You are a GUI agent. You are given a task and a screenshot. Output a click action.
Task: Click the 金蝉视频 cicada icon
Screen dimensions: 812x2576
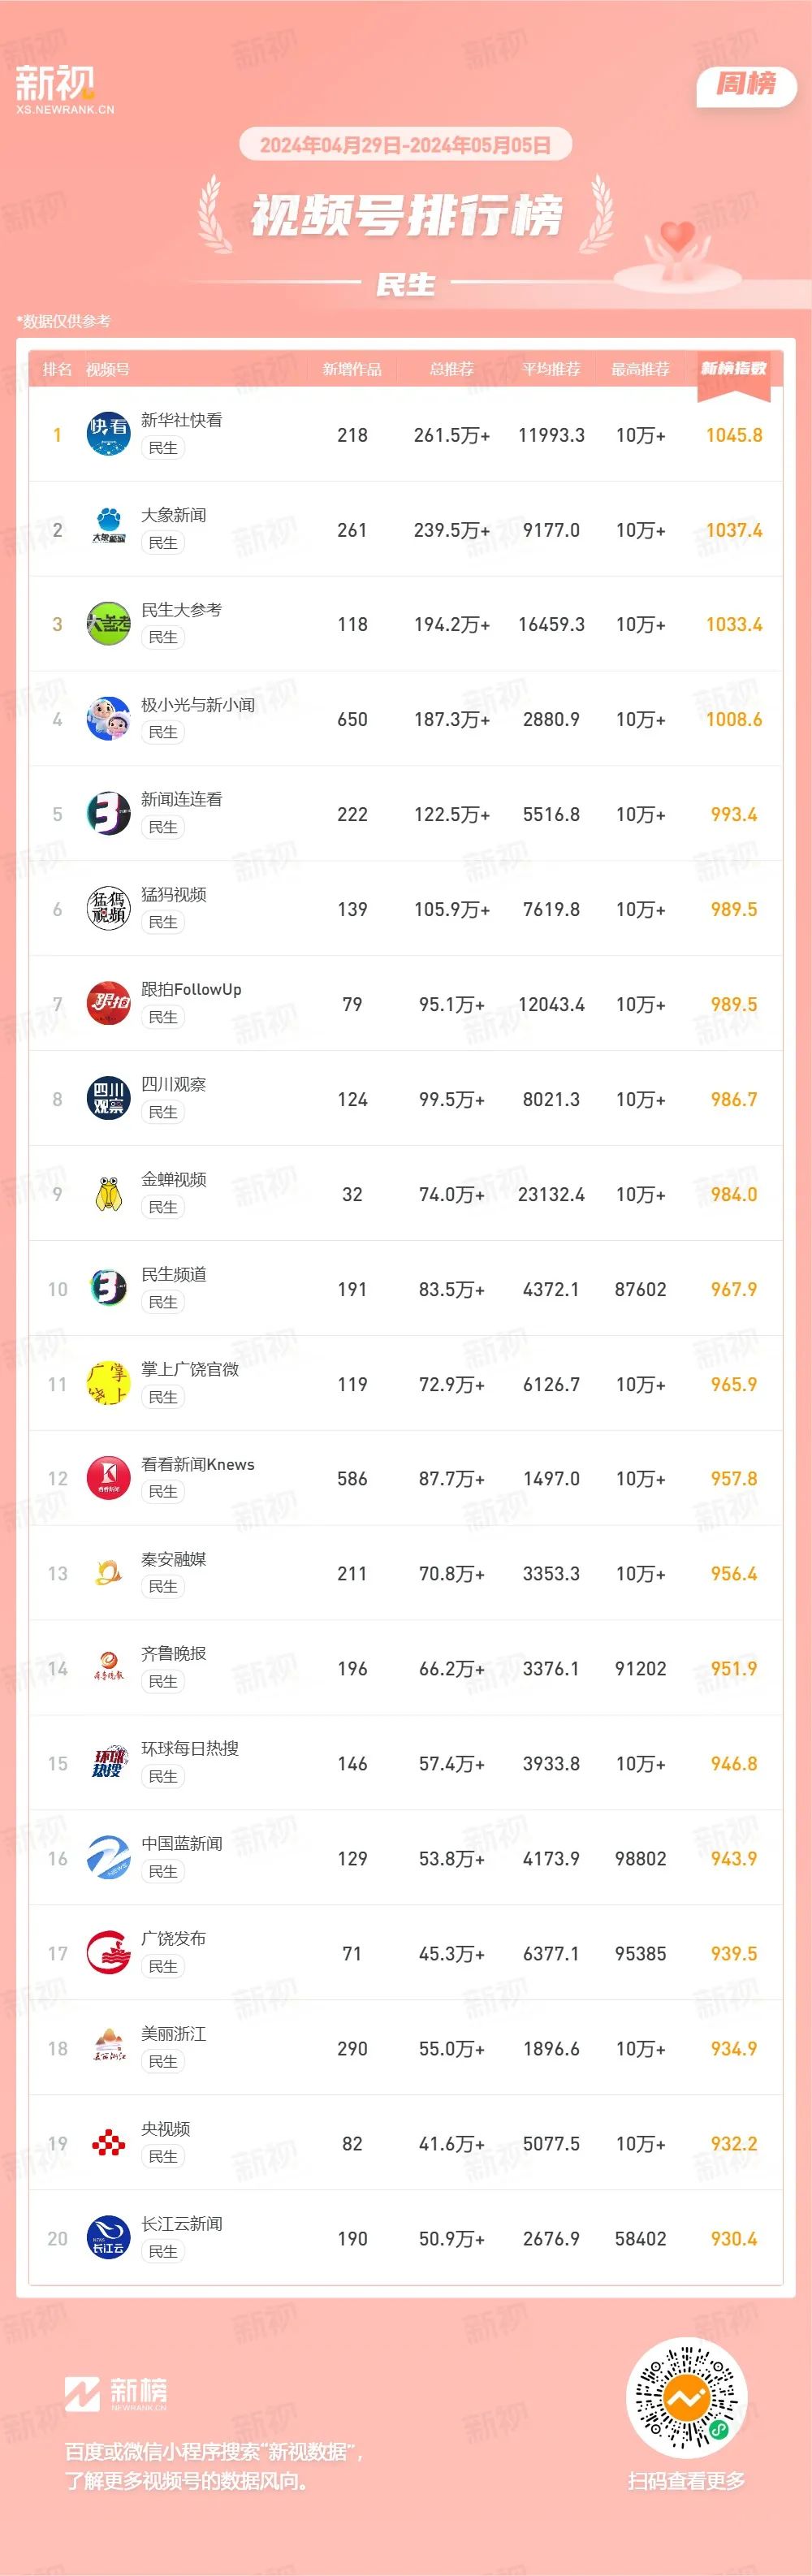tap(108, 1194)
